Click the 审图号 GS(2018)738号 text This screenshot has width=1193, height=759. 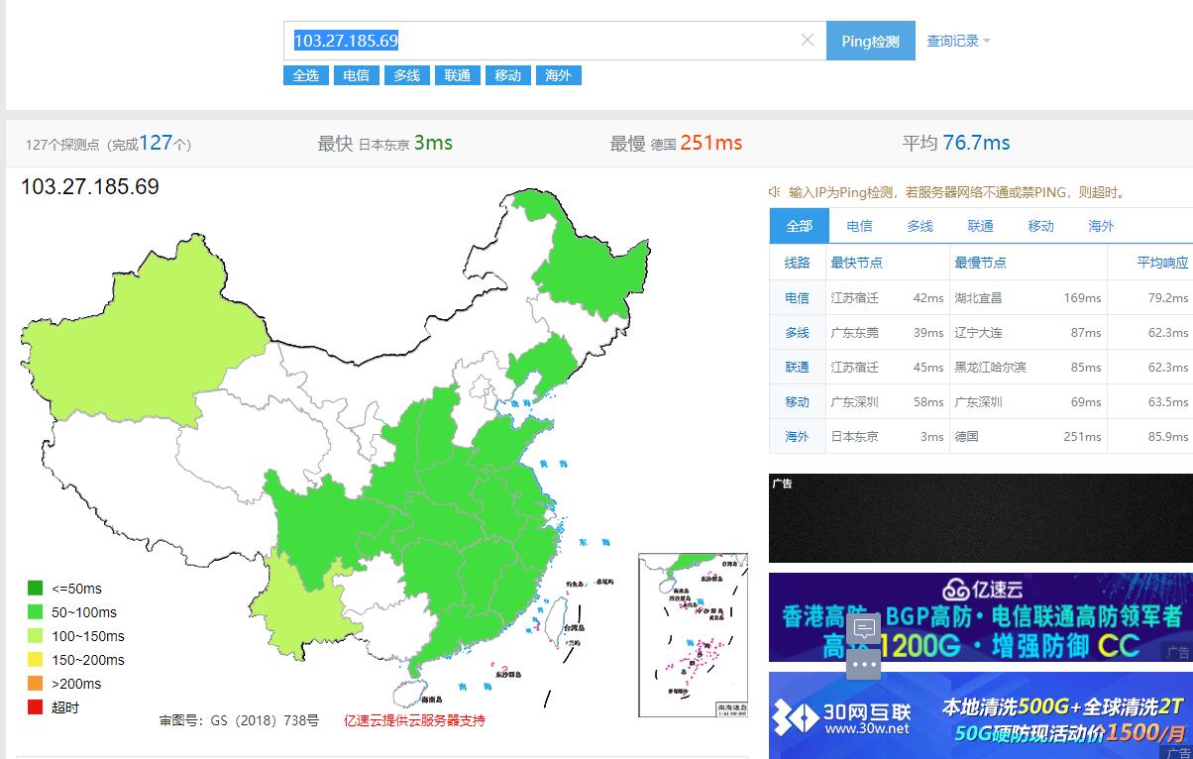239,720
